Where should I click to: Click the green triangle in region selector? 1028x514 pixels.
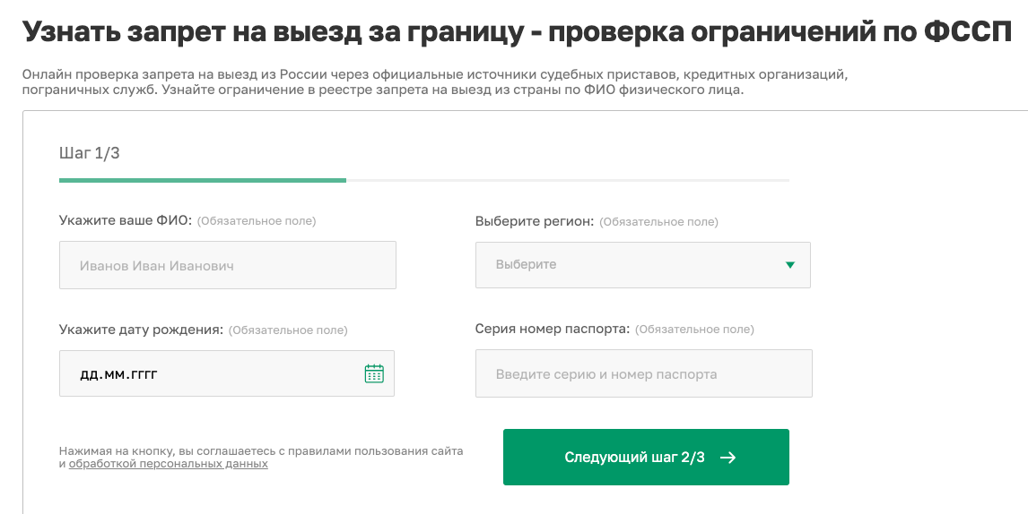coord(790,265)
